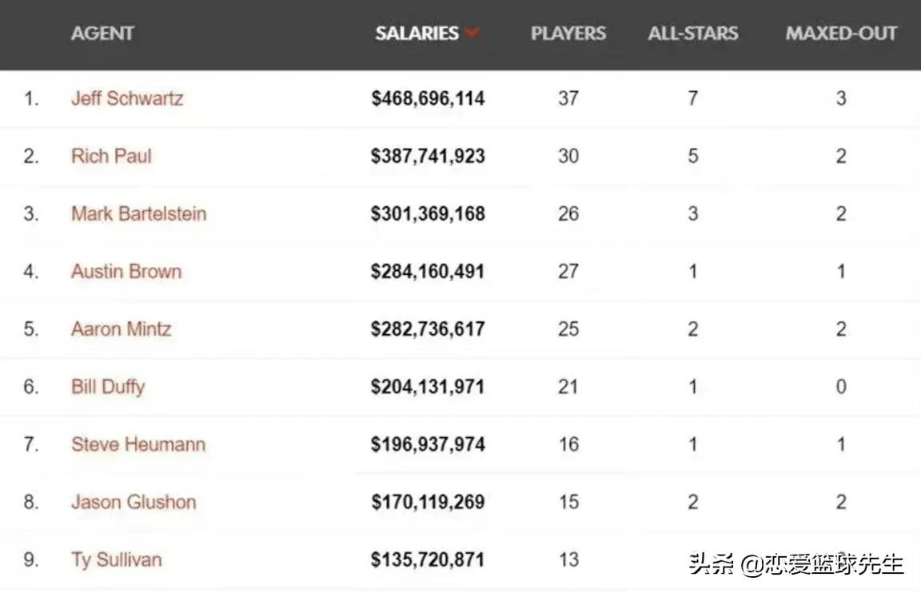
Task: Click the rank 1 number cell
Action: (x=31, y=98)
